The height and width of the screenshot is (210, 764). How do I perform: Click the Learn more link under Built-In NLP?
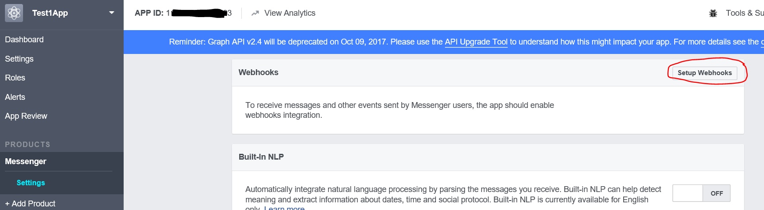tap(284, 208)
